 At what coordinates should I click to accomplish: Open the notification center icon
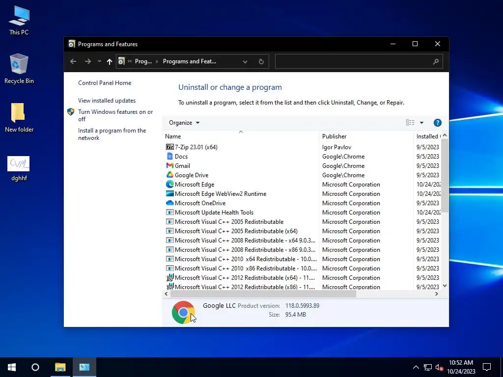pyautogui.click(x=487, y=367)
